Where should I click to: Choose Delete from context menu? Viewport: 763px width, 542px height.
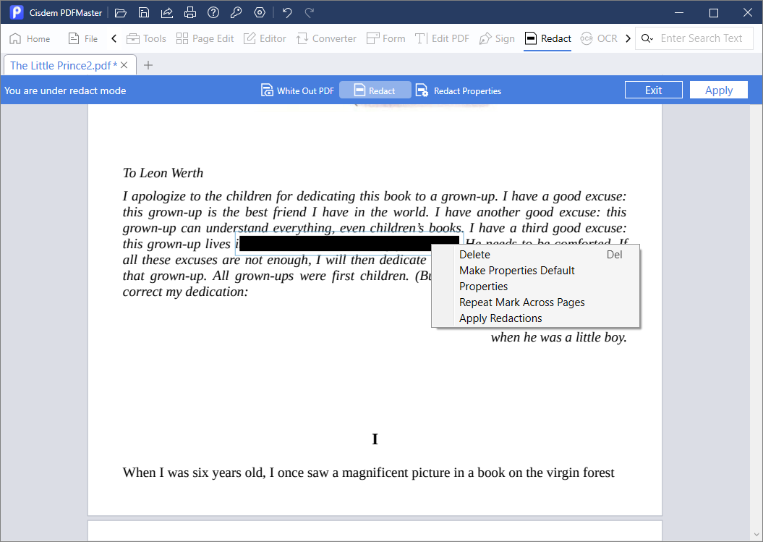pyautogui.click(x=535, y=255)
